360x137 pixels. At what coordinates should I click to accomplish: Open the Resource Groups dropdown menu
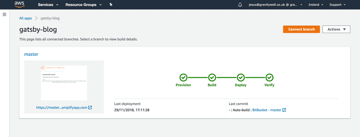pyautogui.click(x=83, y=5)
